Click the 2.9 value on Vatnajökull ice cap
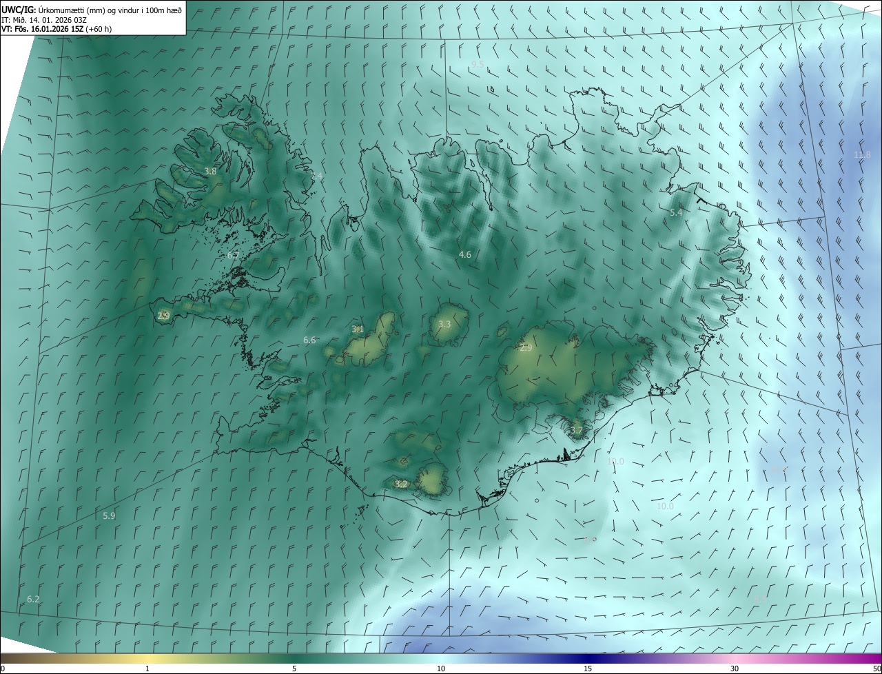The height and width of the screenshot is (674, 882). pyautogui.click(x=526, y=348)
